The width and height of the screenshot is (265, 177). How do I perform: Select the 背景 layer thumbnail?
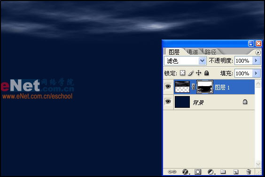tap(182, 102)
